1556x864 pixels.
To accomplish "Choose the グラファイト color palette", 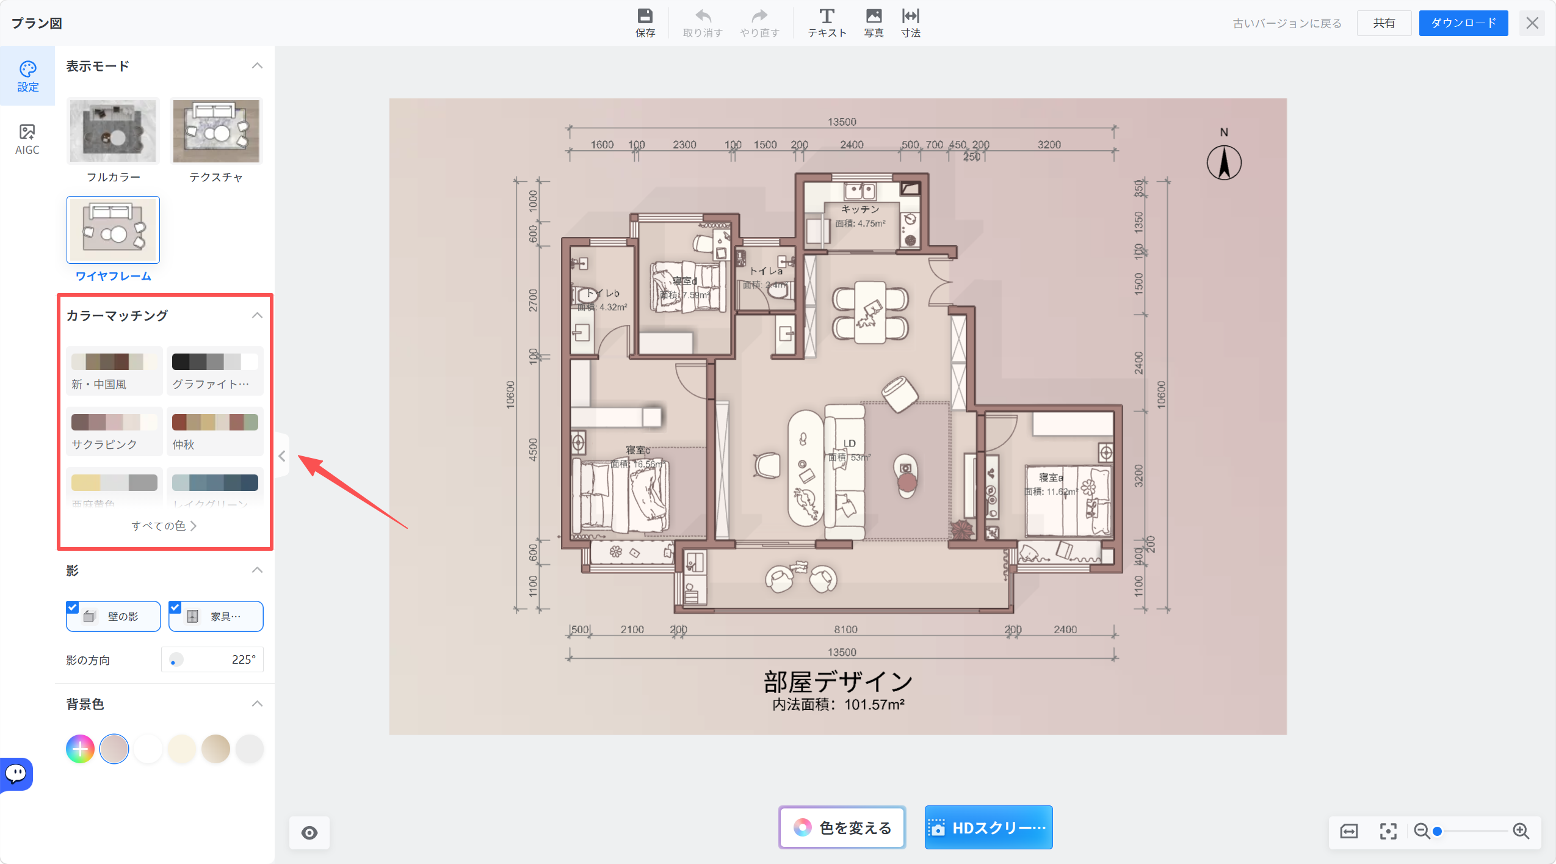I will click(215, 371).
